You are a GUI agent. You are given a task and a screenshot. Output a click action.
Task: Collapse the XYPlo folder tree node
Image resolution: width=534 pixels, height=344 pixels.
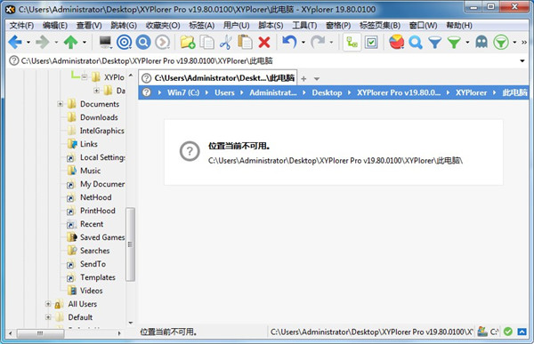coord(85,77)
